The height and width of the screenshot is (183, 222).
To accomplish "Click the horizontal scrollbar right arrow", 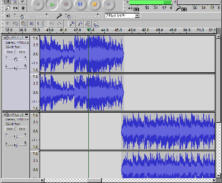I will [214, 180].
